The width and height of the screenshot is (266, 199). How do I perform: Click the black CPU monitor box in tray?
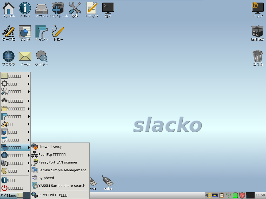(x=250, y=195)
